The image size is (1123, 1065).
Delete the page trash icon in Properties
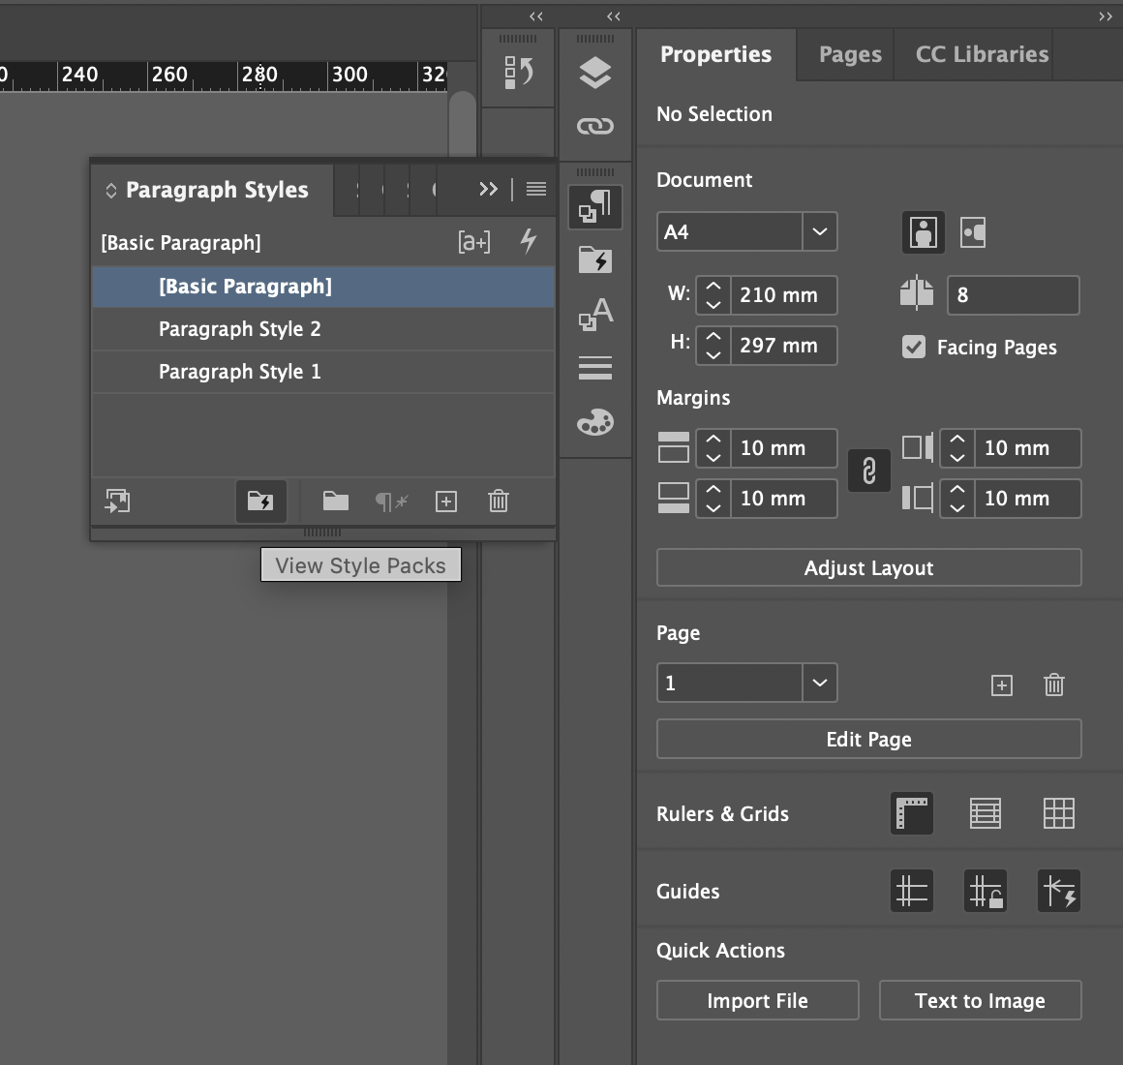(1054, 685)
